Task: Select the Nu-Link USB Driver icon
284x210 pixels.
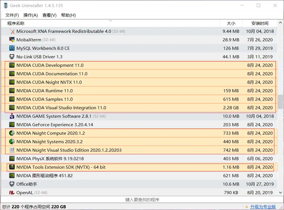Action: click(x=12, y=57)
